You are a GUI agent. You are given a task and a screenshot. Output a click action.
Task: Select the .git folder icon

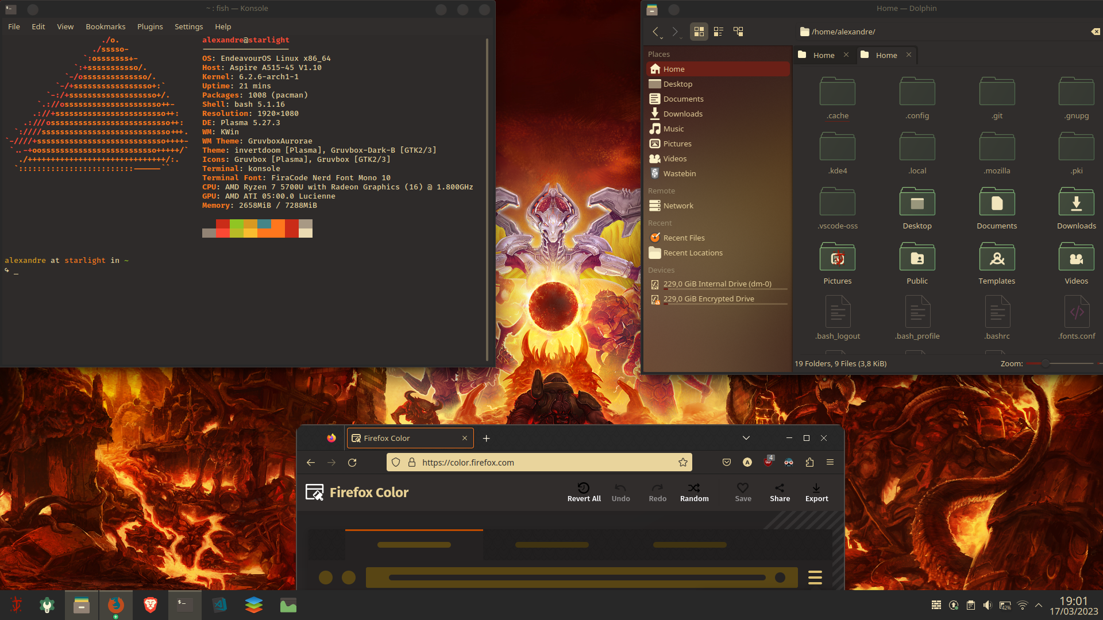997,91
